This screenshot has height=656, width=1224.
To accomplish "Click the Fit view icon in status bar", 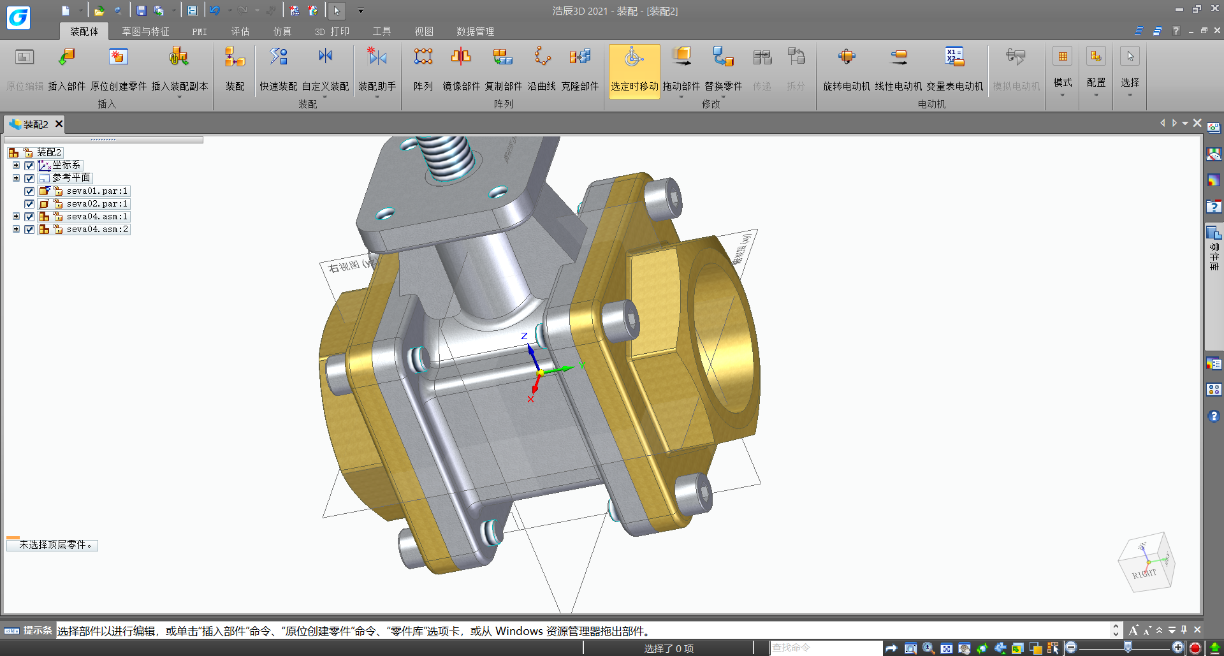I will tap(947, 648).
